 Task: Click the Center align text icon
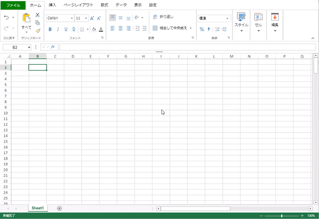point(120,29)
